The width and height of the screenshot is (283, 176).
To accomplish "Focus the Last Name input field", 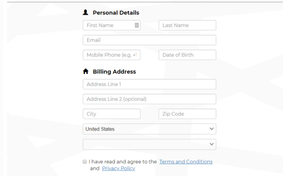I will (187, 25).
